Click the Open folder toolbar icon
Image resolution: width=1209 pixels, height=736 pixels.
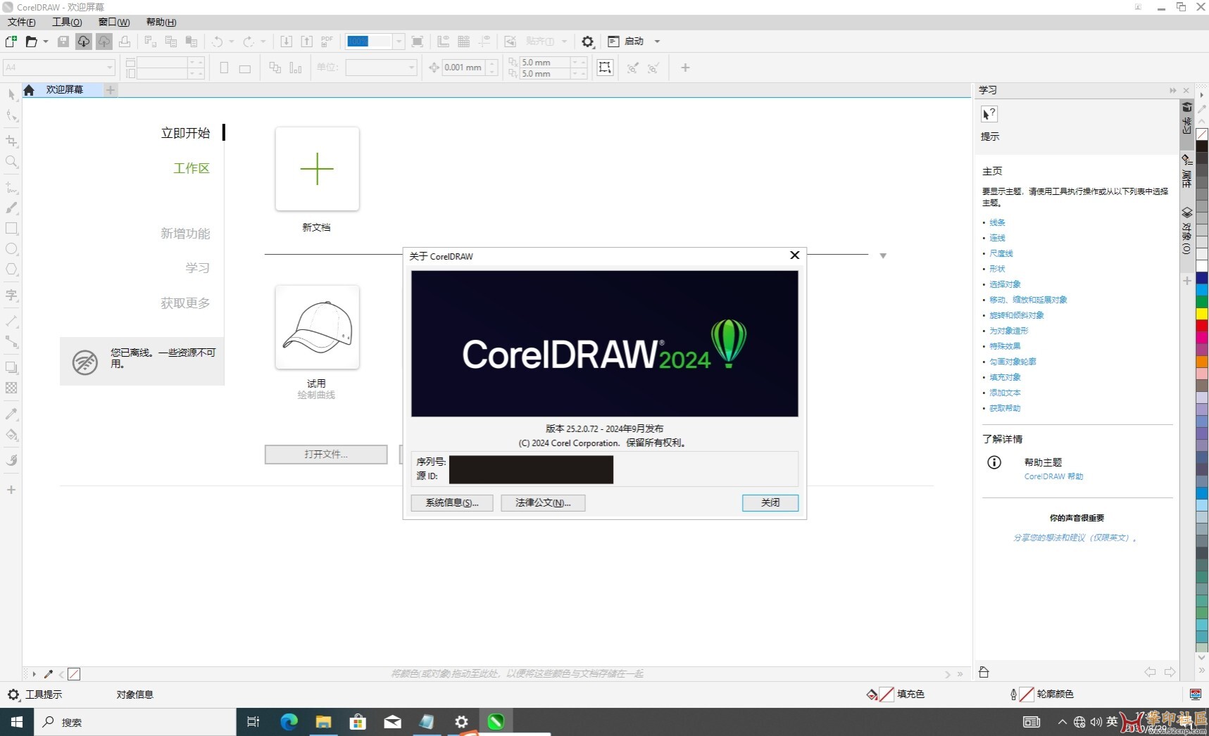(x=31, y=42)
